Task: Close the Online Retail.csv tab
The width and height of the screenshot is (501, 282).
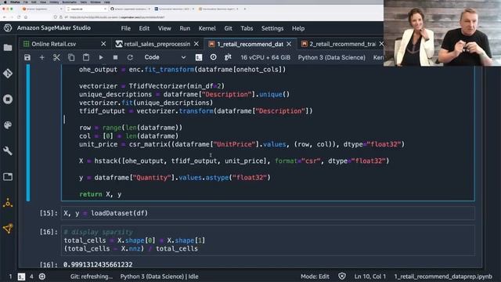Action: 103,44
